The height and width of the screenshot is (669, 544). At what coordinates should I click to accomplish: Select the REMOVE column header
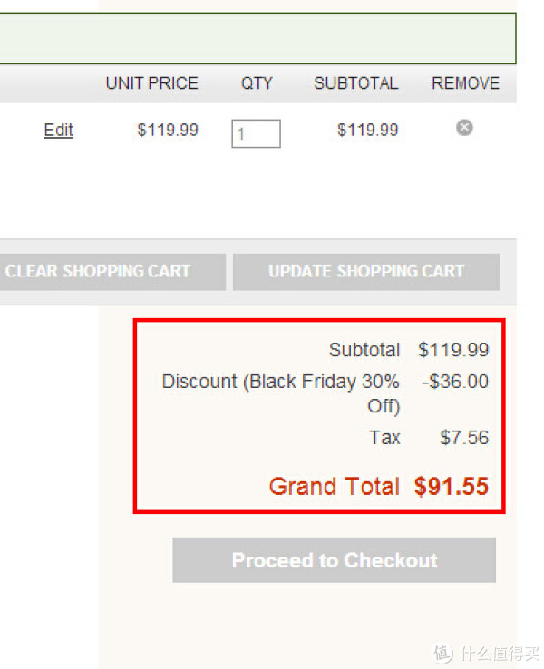click(465, 83)
